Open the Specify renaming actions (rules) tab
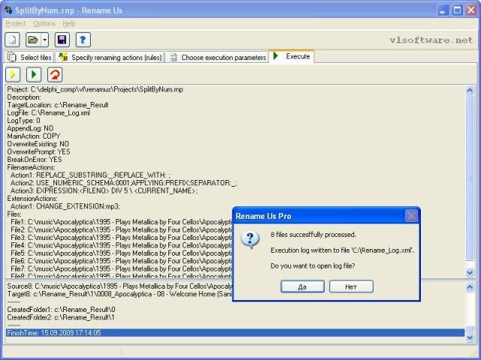481x360 pixels. tap(110, 57)
